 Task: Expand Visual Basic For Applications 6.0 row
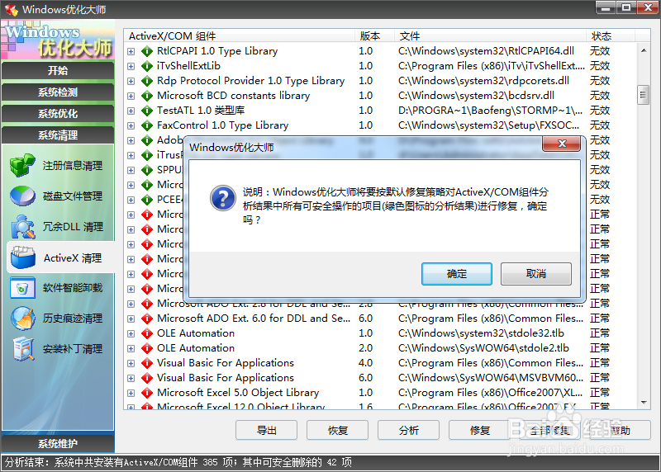click(x=131, y=378)
